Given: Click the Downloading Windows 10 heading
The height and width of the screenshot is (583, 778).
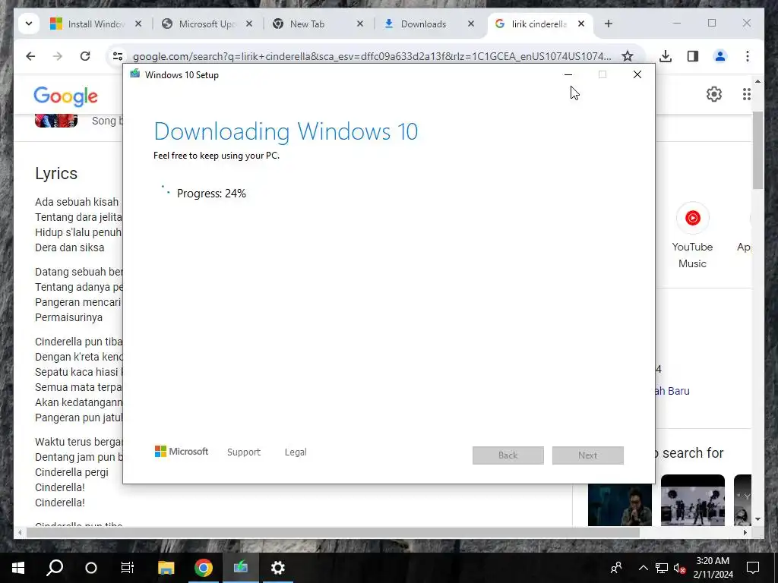Looking at the screenshot, I should tap(286, 131).
